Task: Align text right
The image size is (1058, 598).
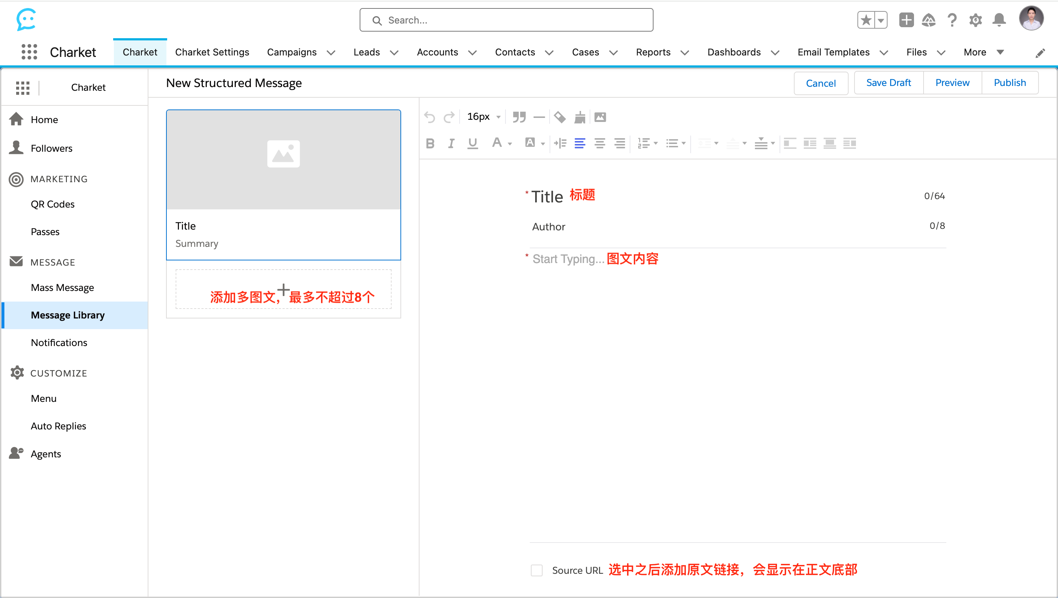Action: pyautogui.click(x=620, y=143)
